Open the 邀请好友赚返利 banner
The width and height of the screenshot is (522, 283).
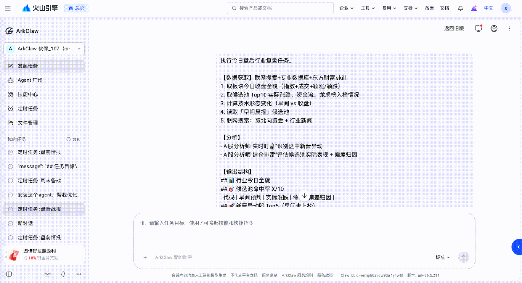click(44, 254)
